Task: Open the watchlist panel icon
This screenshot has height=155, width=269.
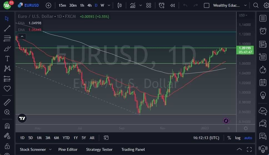Action: click(x=263, y=18)
